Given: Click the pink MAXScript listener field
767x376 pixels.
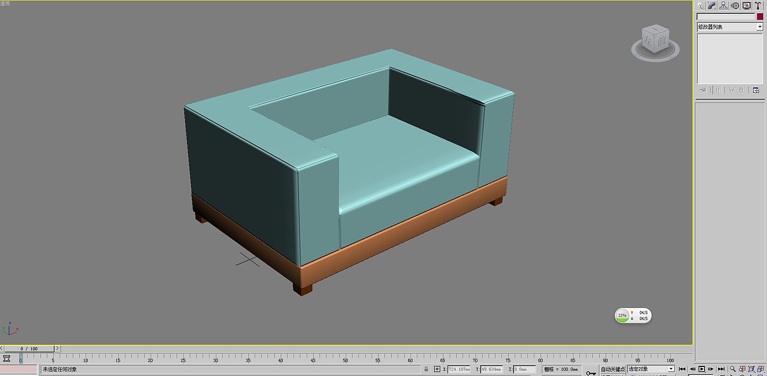Looking at the screenshot, I should pos(19,369).
